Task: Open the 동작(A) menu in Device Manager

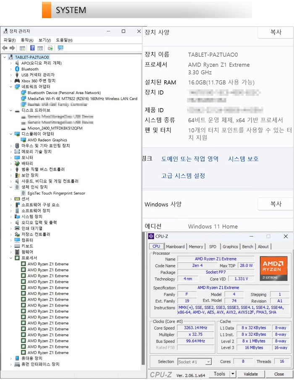Action: [x=27, y=40]
